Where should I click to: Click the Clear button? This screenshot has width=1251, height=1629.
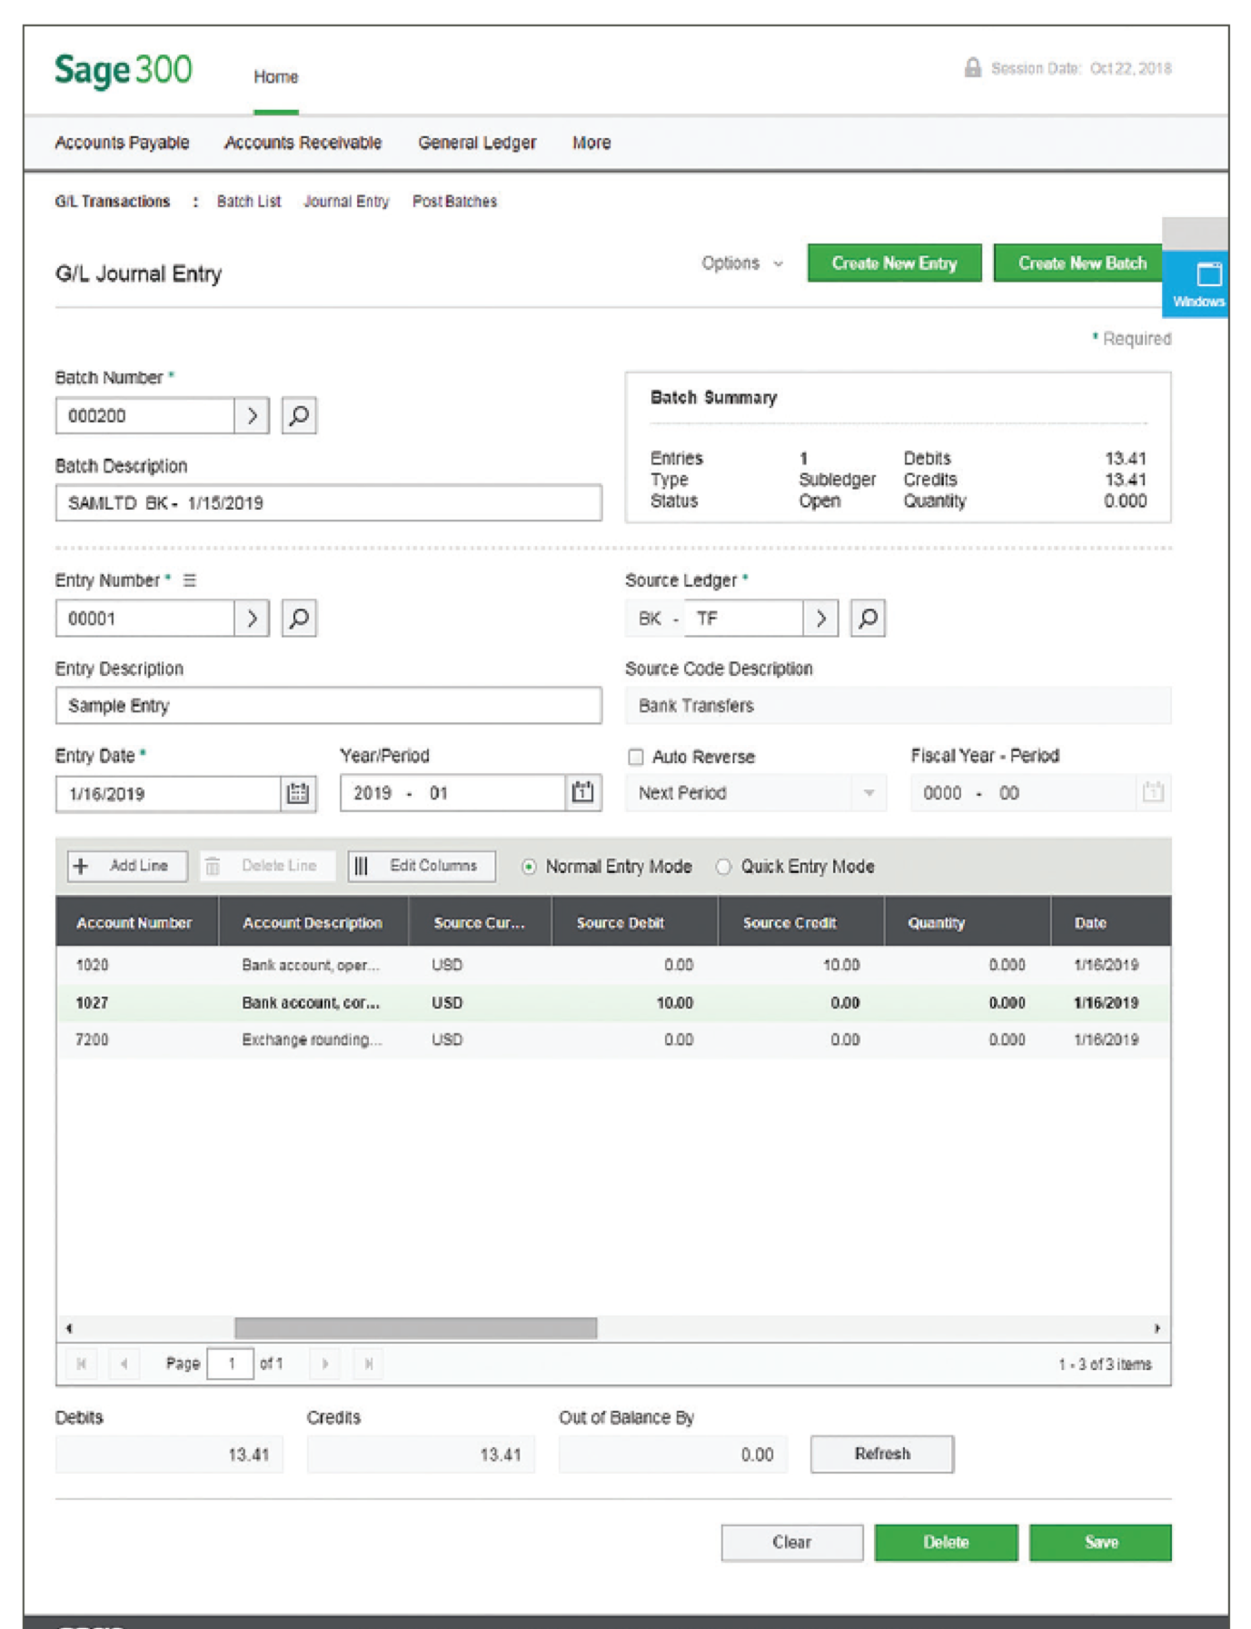coord(791,1542)
